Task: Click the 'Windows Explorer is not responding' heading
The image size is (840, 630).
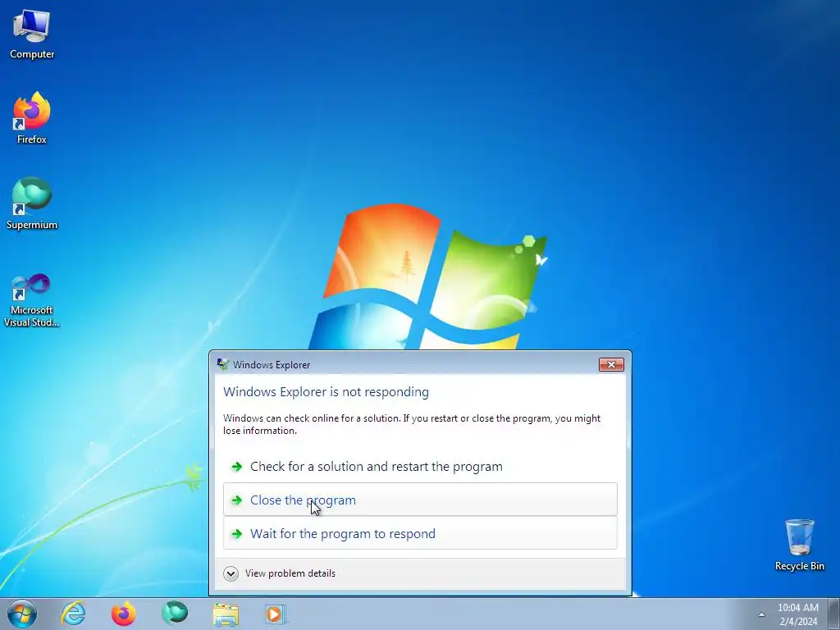Action: pos(326,391)
